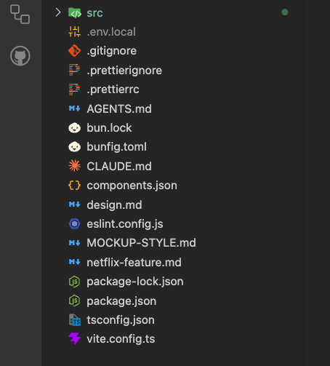Image resolution: width=330 pixels, height=366 pixels.
Task: Open design.md file
Action: click(114, 205)
